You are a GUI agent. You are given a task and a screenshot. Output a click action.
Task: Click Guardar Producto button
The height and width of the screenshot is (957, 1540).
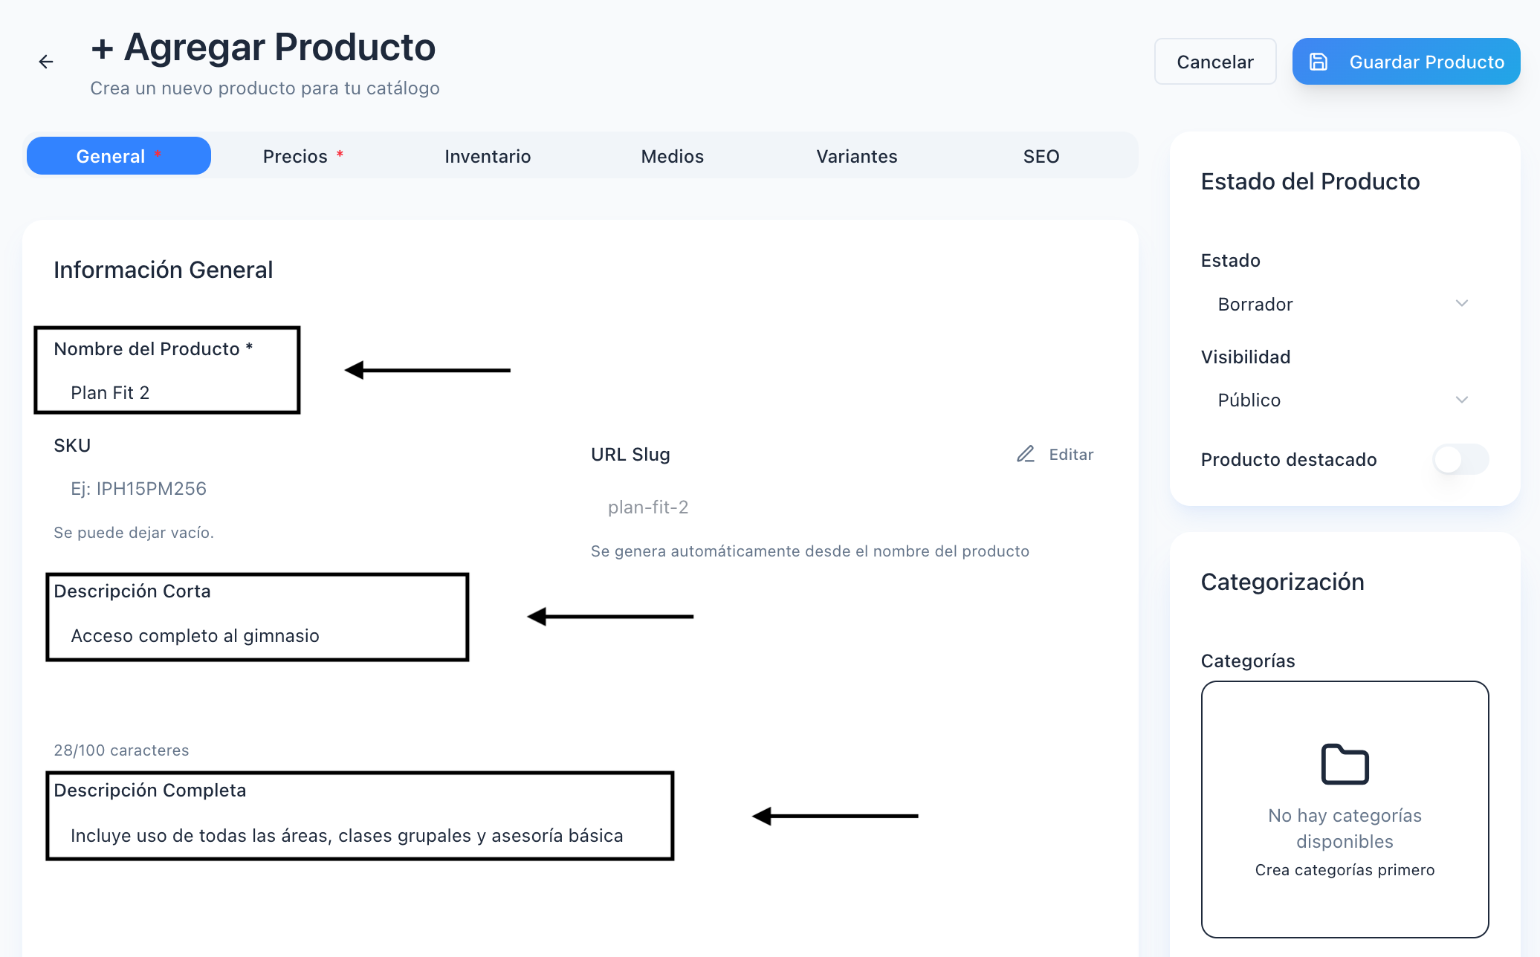coord(1405,62)
